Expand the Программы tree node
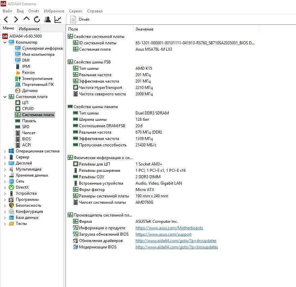 (5, 199)
